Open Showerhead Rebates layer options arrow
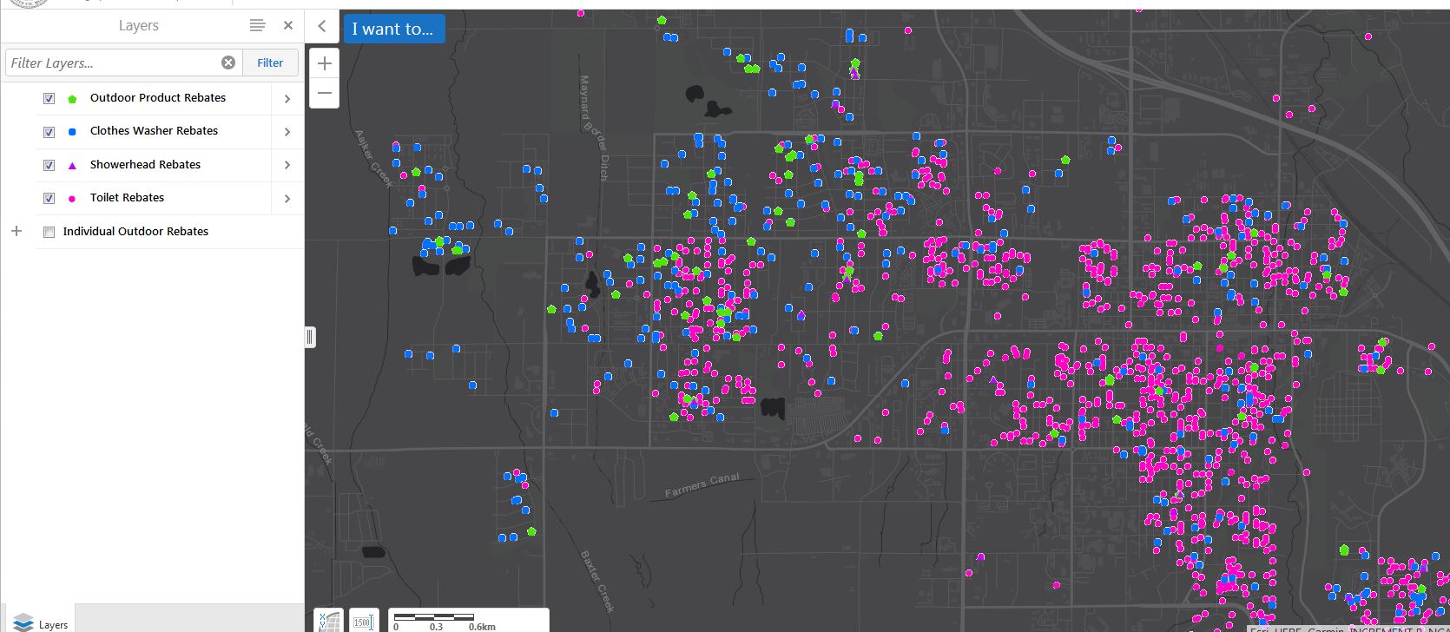The width and height of the screenshot is (1450, 632). tap(287, 165)
